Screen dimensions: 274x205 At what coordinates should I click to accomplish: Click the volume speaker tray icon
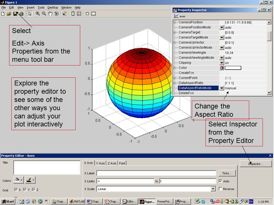(222, 202)
